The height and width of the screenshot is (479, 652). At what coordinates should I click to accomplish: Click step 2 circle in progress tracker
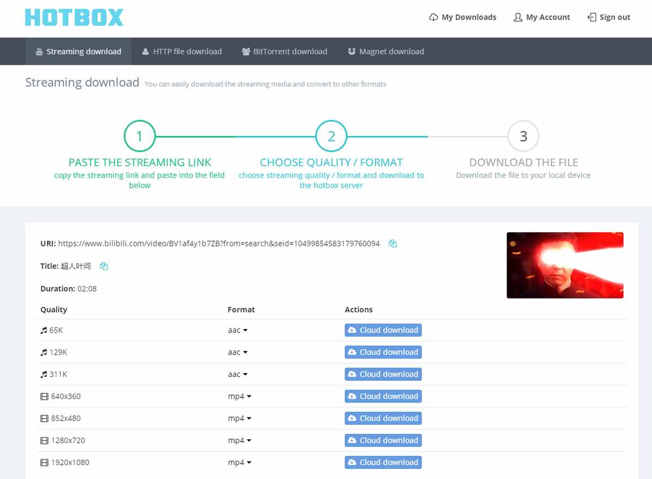click(x=331, y=136)
